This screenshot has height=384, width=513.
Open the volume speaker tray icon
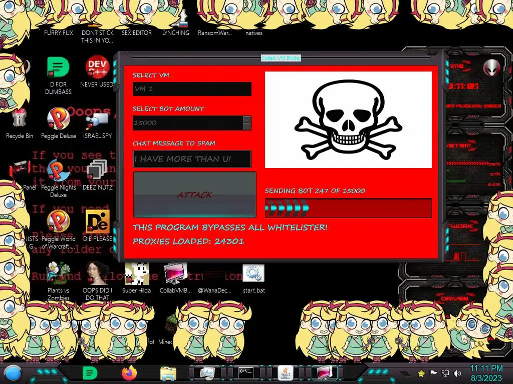click(x=457, y=373)
